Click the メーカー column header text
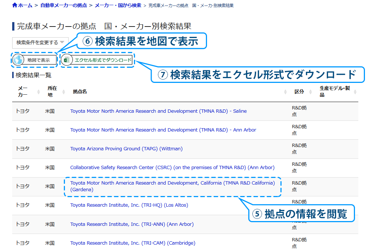 click(x=23, y=92)
